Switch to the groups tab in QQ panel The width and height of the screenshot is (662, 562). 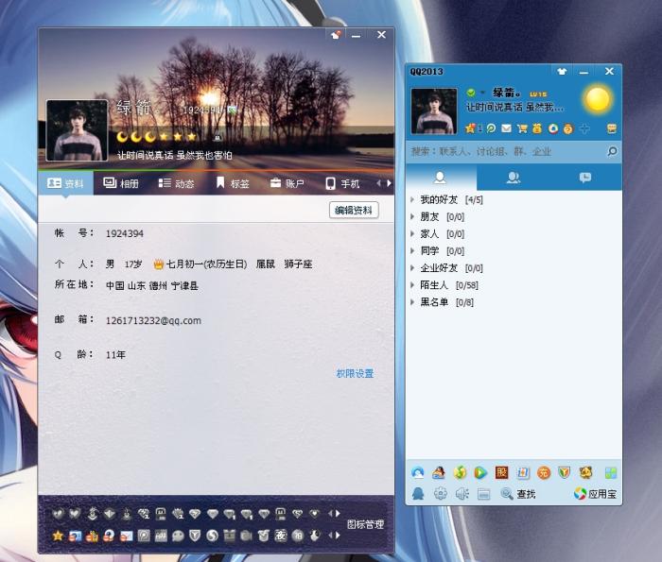(x=513, y=178)
